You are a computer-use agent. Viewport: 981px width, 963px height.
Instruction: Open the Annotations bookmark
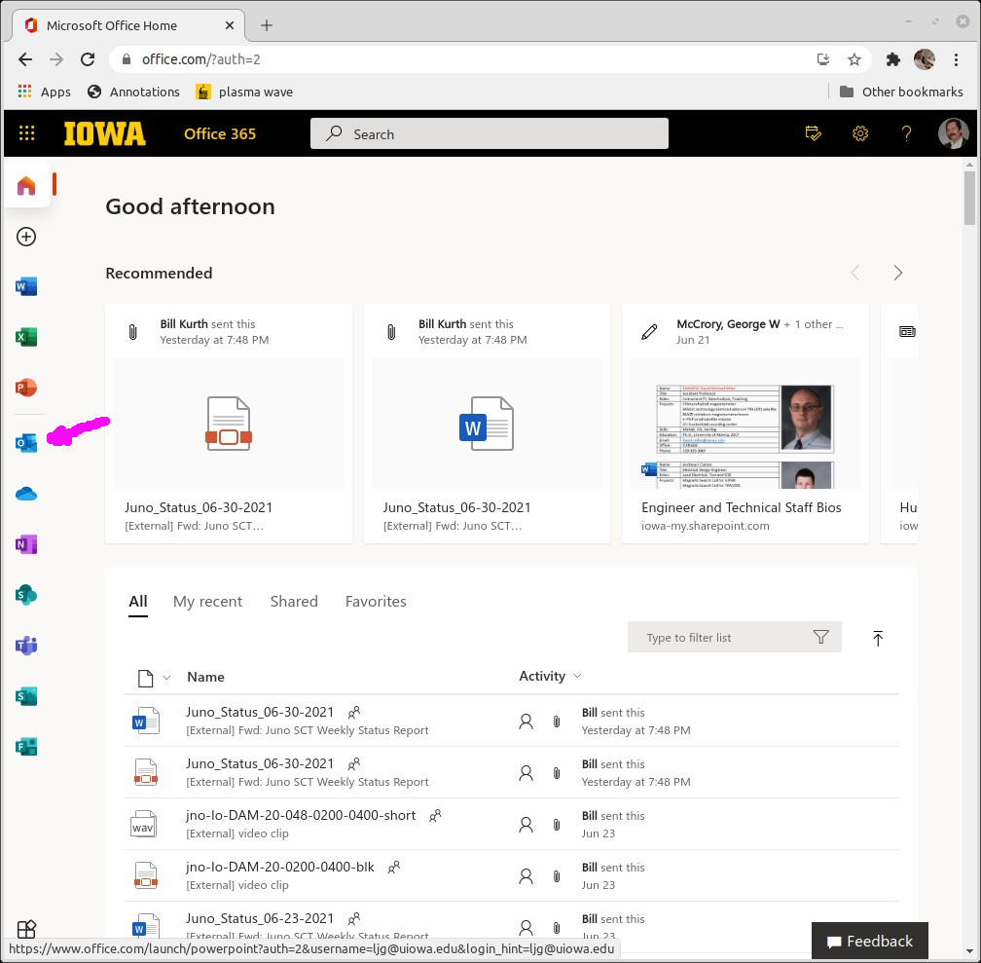(134, 93)
